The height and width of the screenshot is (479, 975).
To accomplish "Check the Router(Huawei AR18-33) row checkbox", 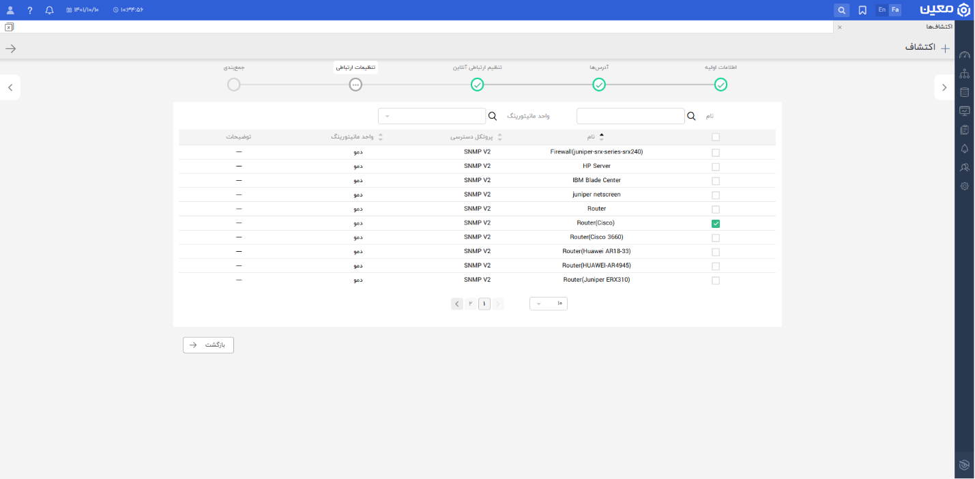I will coord(716,252).
